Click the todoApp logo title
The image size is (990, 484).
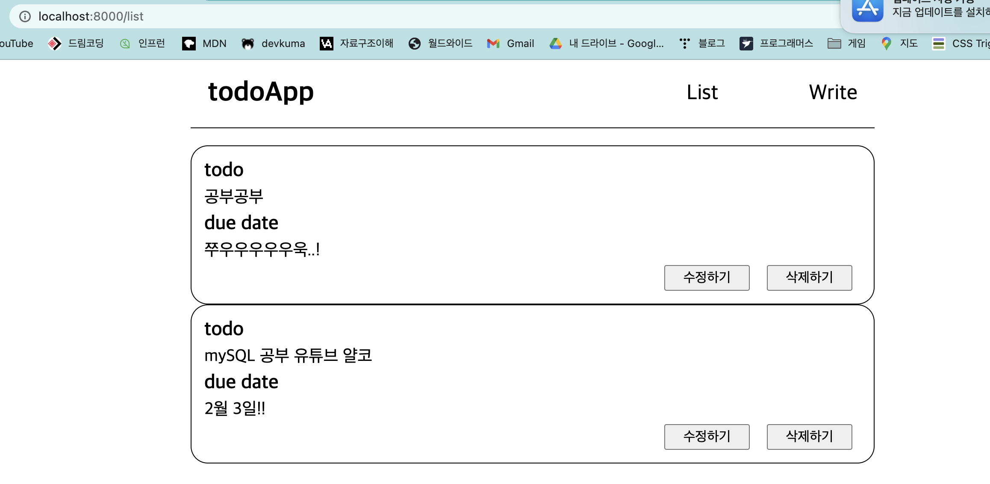(x=261, y=91)
